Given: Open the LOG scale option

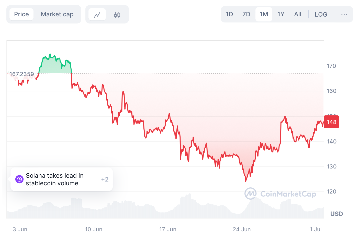Looking at the screenshot, I should [321, 14].
